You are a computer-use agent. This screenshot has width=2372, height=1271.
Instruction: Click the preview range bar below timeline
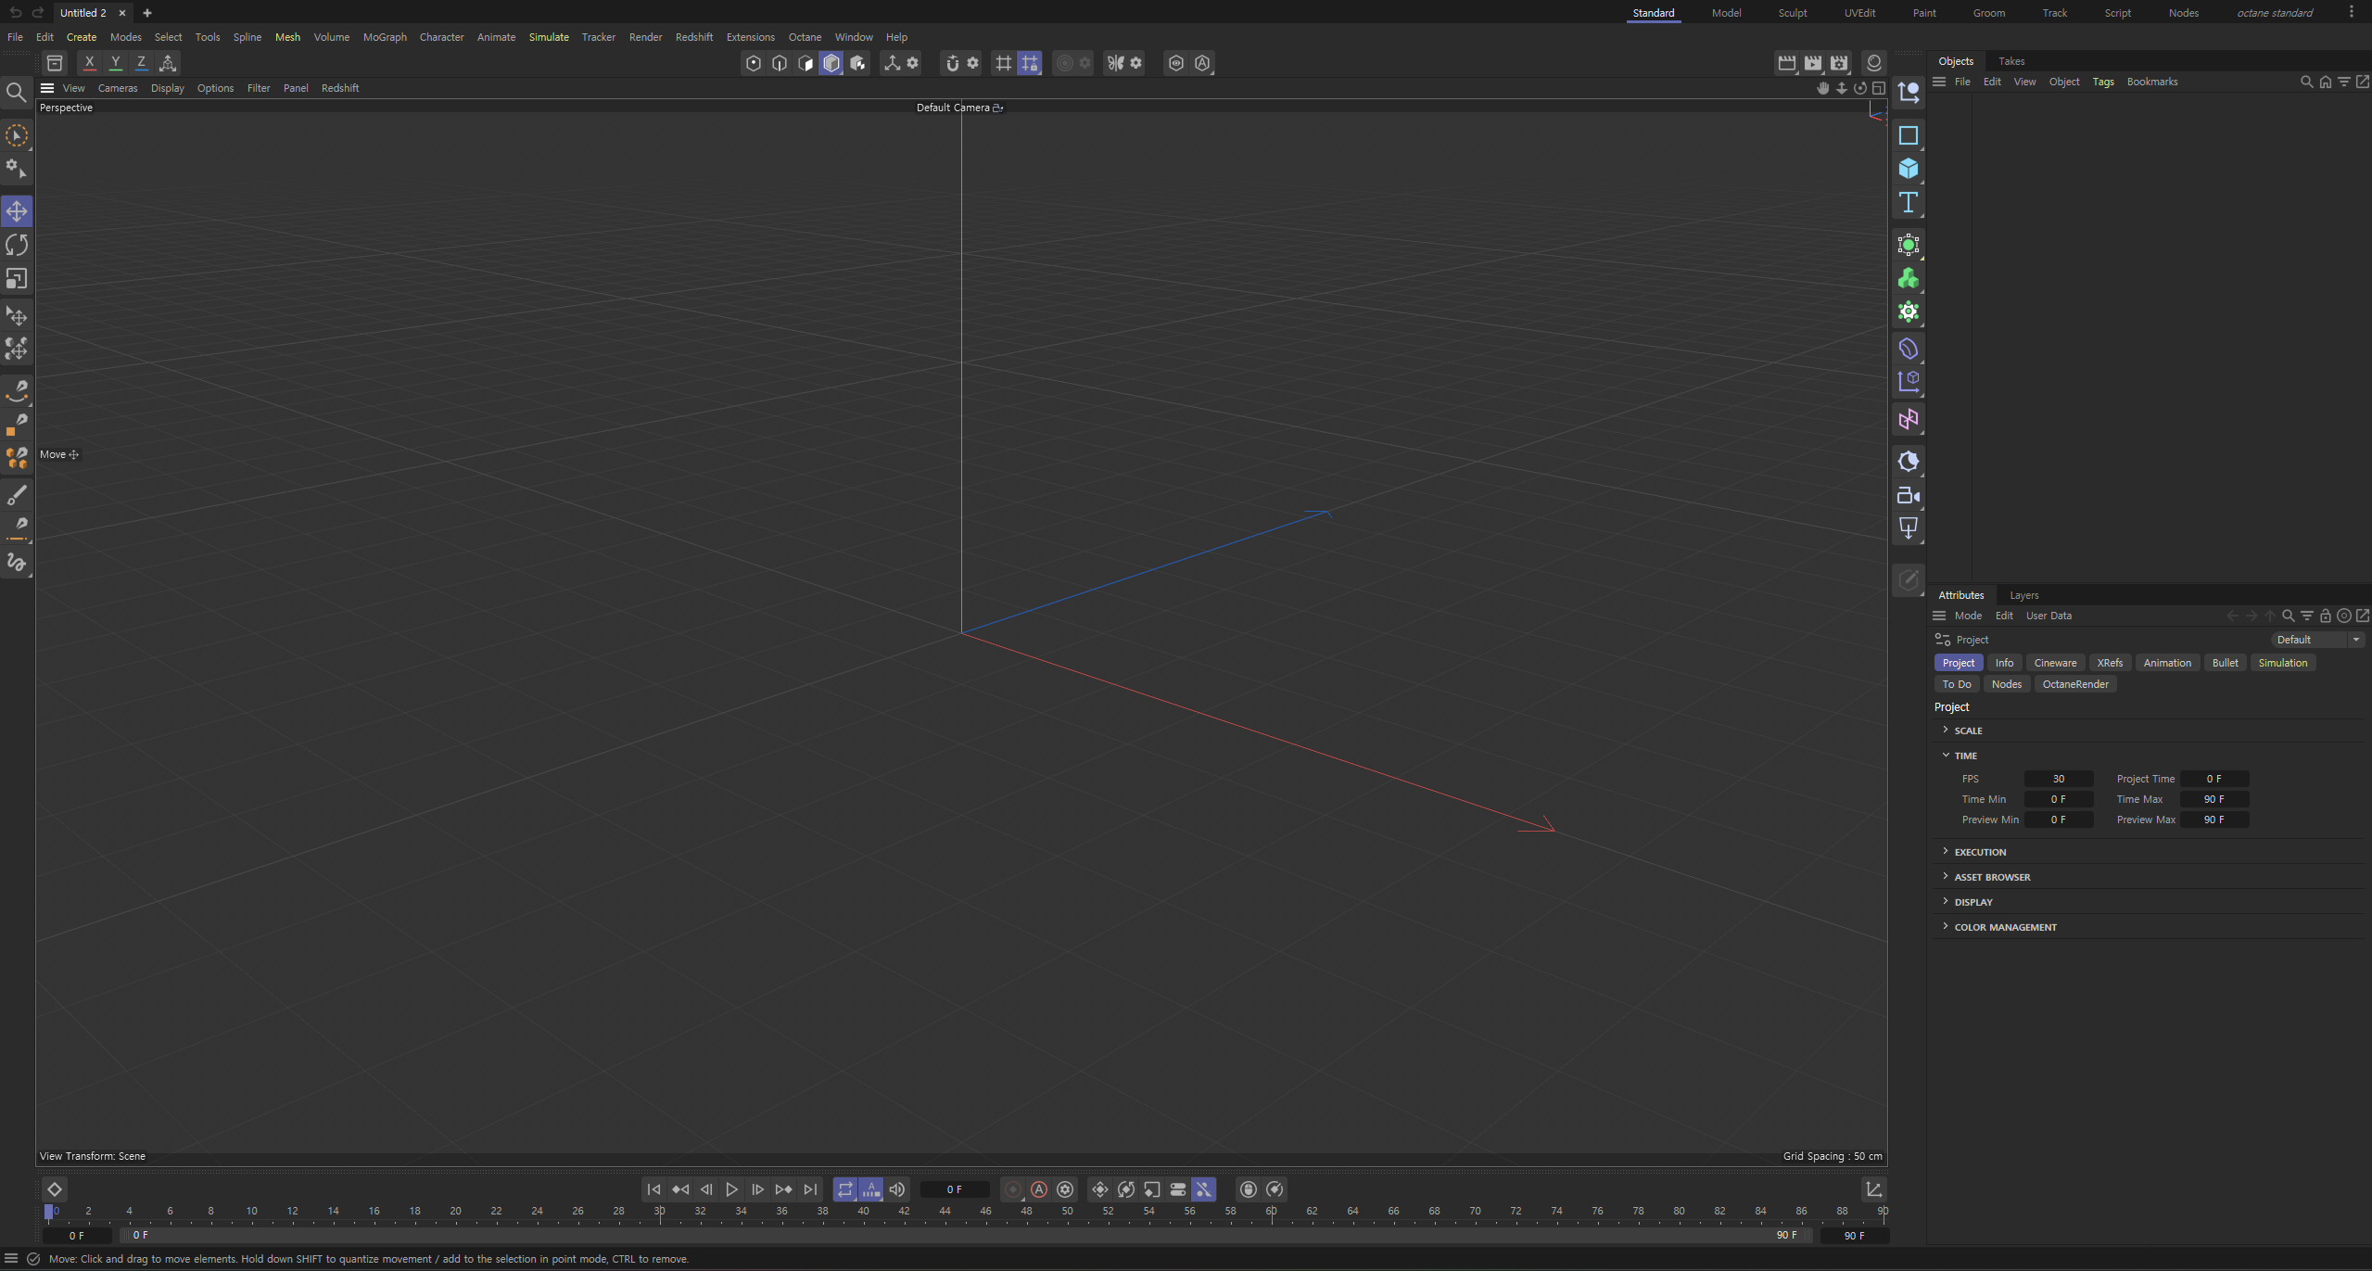click(x=967, y=1235)
